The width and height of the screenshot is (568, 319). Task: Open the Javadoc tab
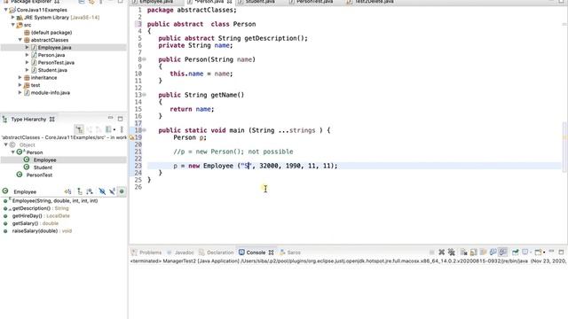tap(180, 253)
